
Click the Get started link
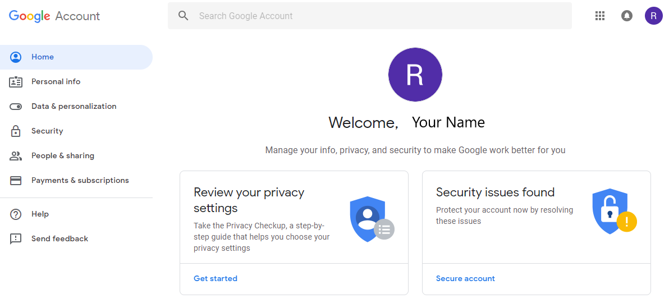click(216, 279)
